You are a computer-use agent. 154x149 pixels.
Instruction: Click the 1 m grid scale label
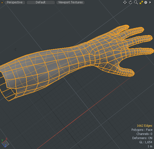[150, 146]
